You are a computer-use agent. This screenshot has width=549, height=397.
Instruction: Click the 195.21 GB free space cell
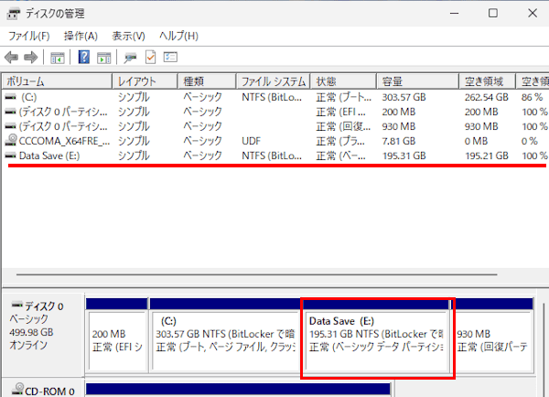pyautogui.click(x=487, y=156)
